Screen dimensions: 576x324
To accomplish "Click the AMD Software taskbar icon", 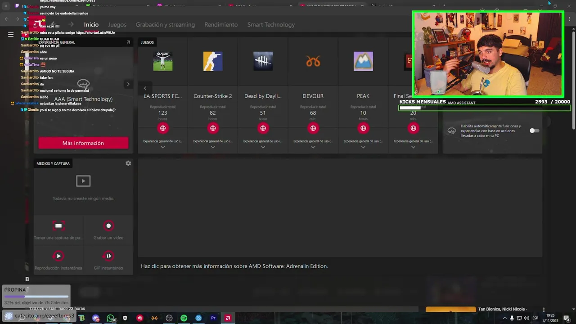I will [x=228, y=318].
